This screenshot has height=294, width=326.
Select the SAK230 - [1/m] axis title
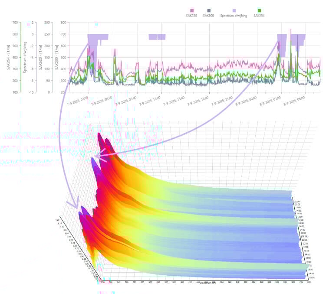click(56, 57)
